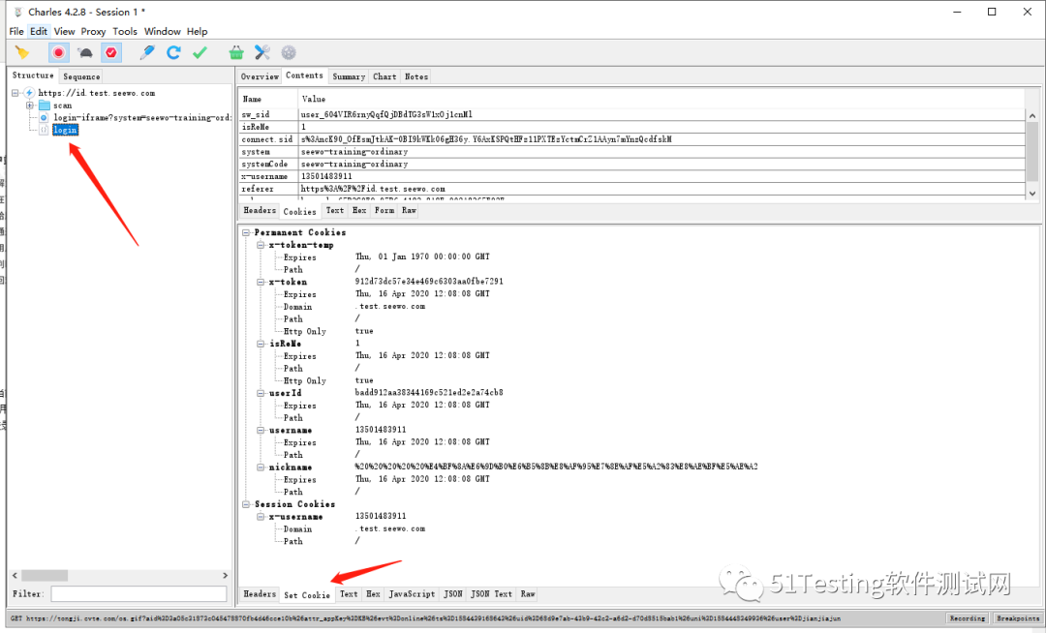Image resolution: width=1046 pixels, height=633 pixels.
Task: Click the tree panel horizontal scrollbar thumb
Action: pos(44,575)
